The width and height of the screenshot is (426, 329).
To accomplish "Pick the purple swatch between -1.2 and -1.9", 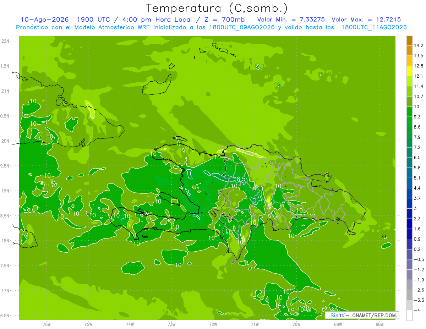I will (409, 275).
